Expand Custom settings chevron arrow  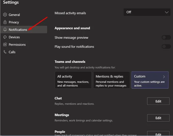pos(164,77)
